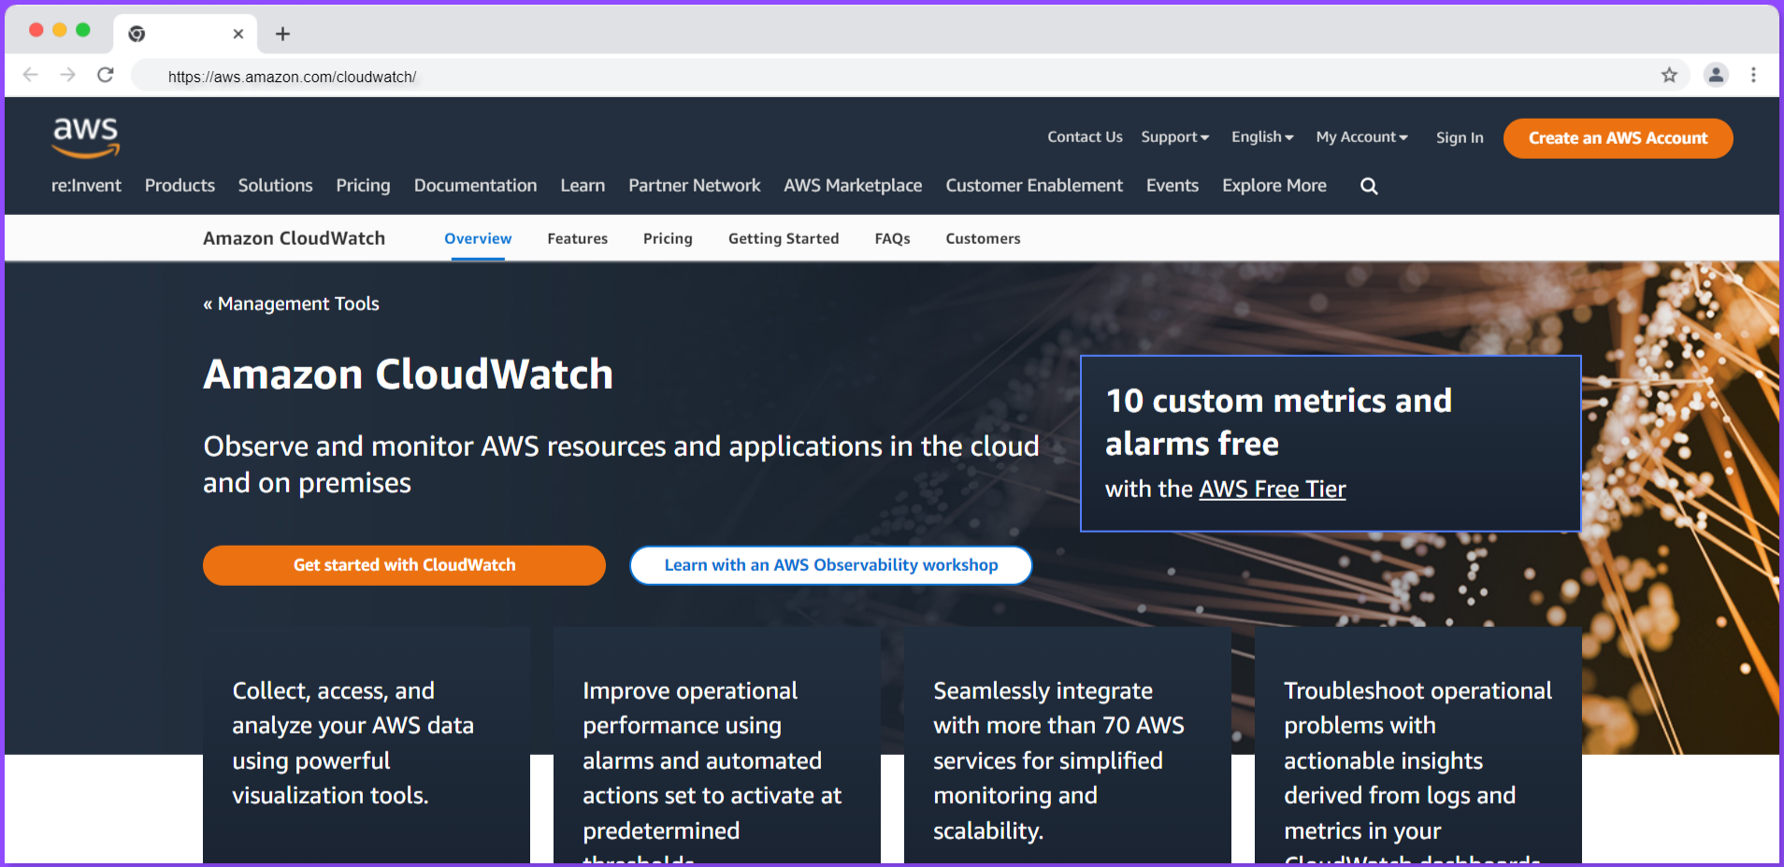Open a new browser tab with plus
Image resolution: width=1784 pixels, height=867 pixels.
(282, 34)
